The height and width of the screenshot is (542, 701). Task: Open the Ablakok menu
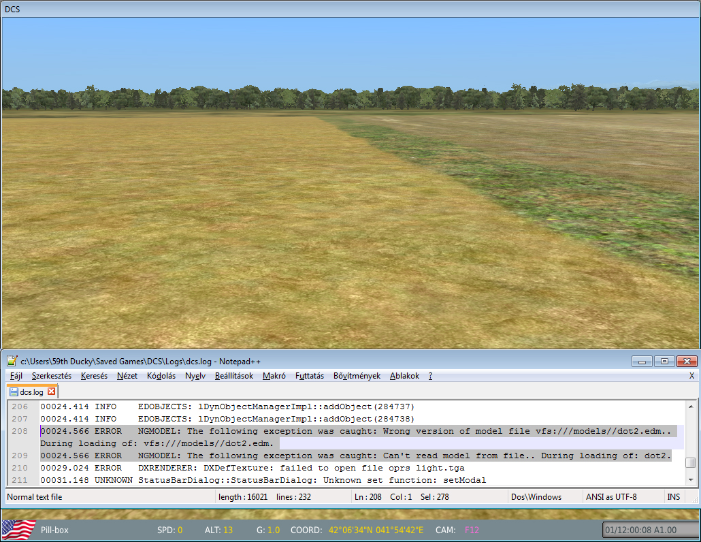pos(404,376)
